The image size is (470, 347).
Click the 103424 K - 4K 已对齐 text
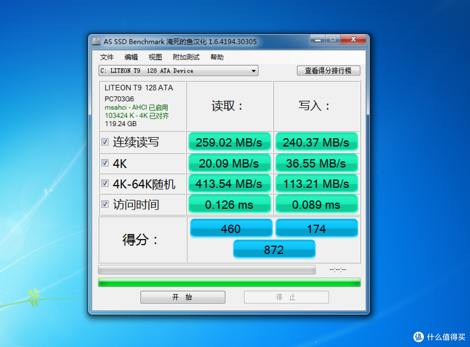[x=137, y=116]
